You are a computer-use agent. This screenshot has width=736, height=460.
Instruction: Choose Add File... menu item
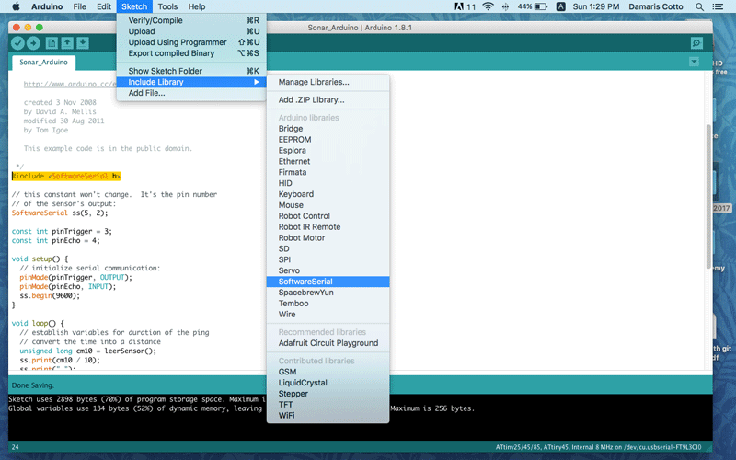191,93
